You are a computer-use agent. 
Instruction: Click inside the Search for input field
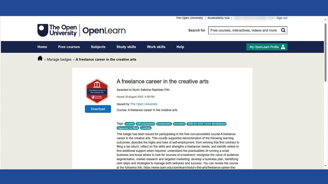point(243,30)
